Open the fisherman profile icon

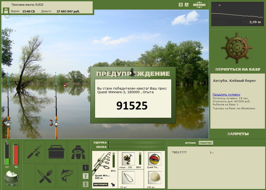(78, 152)
